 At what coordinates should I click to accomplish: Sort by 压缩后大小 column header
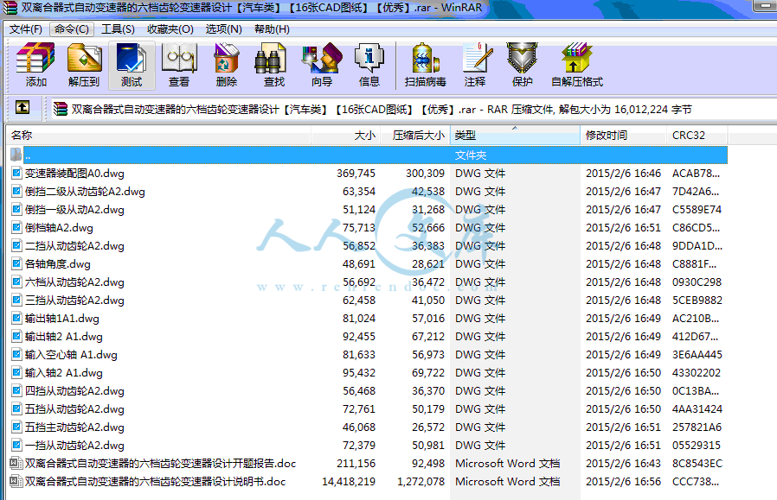click(415, 135)
